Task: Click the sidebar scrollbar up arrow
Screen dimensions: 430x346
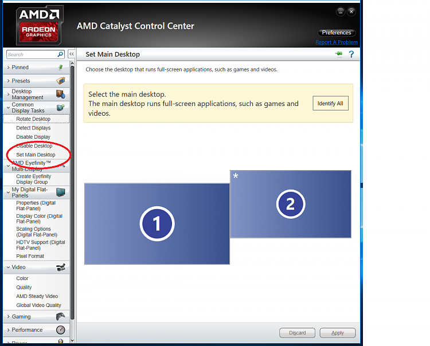Action: click(72, 63)
